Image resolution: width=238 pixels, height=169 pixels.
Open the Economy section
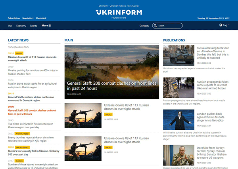21,26
